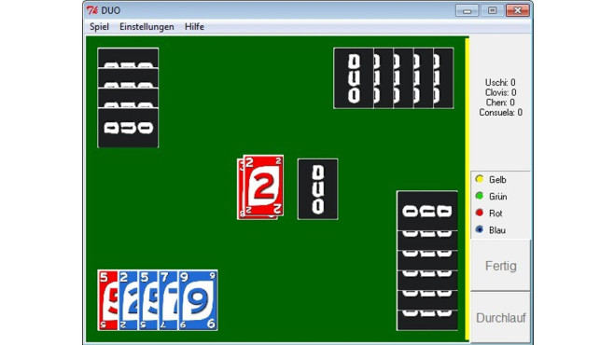Click the Tk feather icon in title bar

click(92, 10)
